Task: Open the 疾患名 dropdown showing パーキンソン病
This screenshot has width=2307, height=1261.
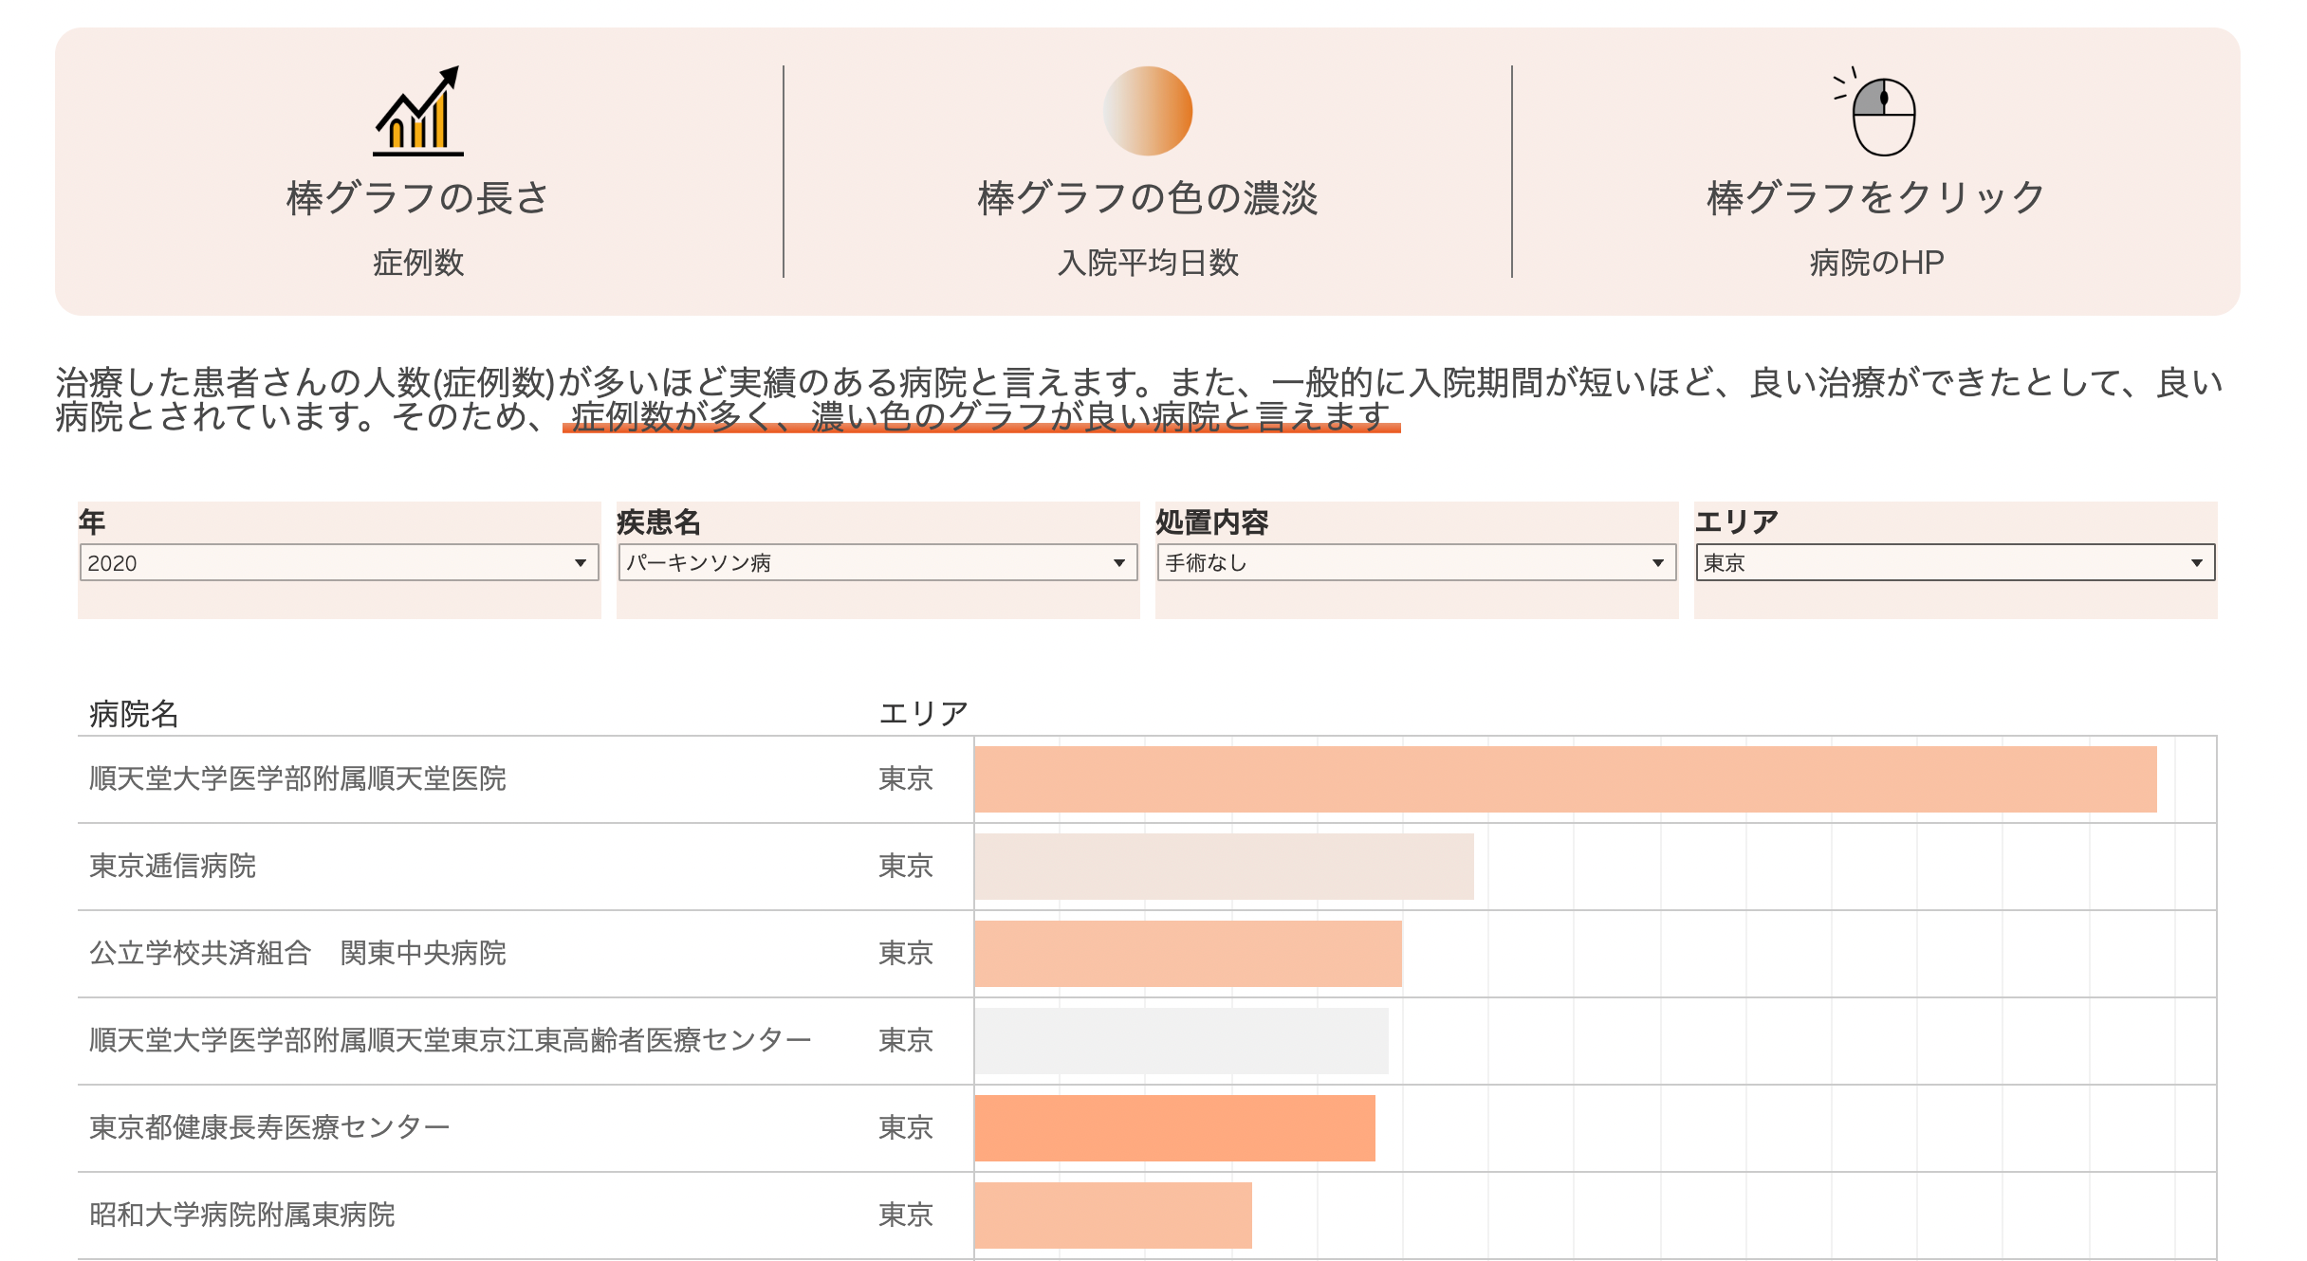Action: coord(877,562)
